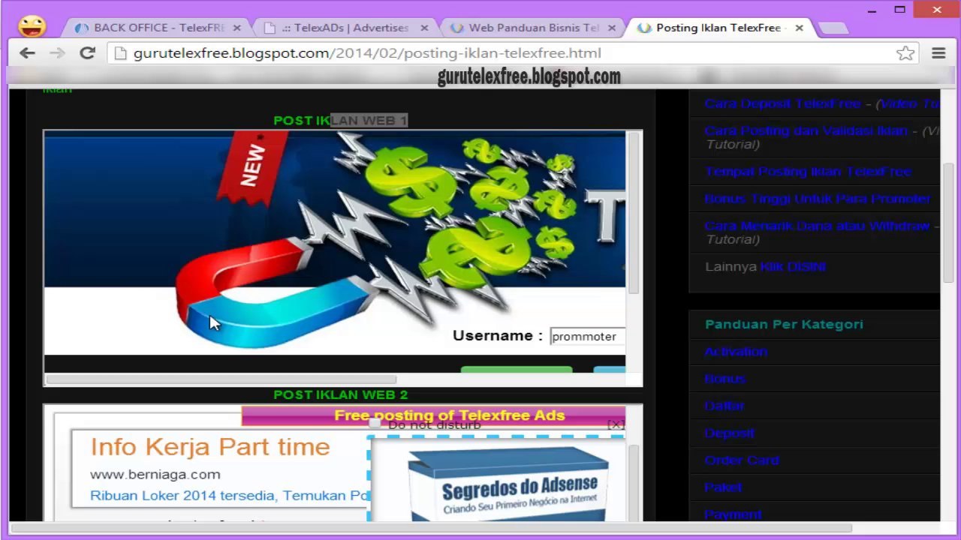Open the Bonus category link

tap(725, 379)
